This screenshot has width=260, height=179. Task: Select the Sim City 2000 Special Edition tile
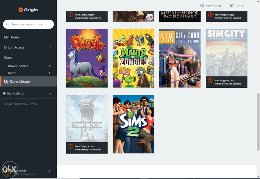click(x=180, y=58)
